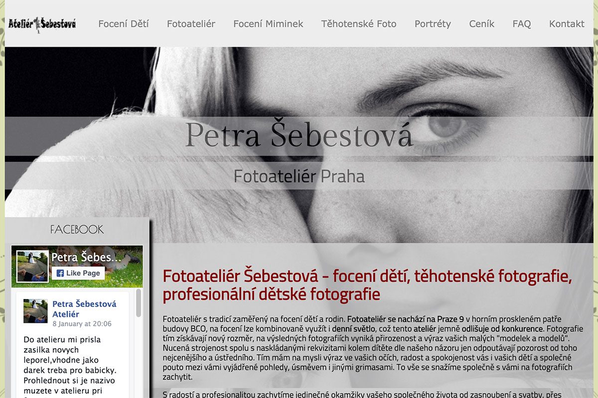Open the Fotoateliér menu item
The image size is (598, 398).
(x=191, y=23)
